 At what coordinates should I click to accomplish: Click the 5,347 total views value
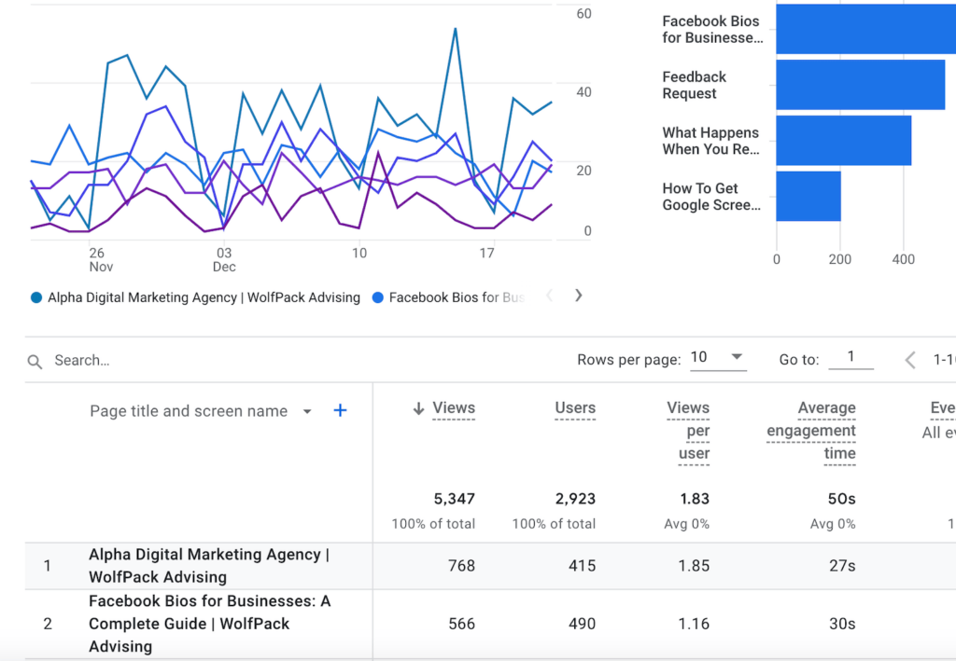(x=455, y=499)
